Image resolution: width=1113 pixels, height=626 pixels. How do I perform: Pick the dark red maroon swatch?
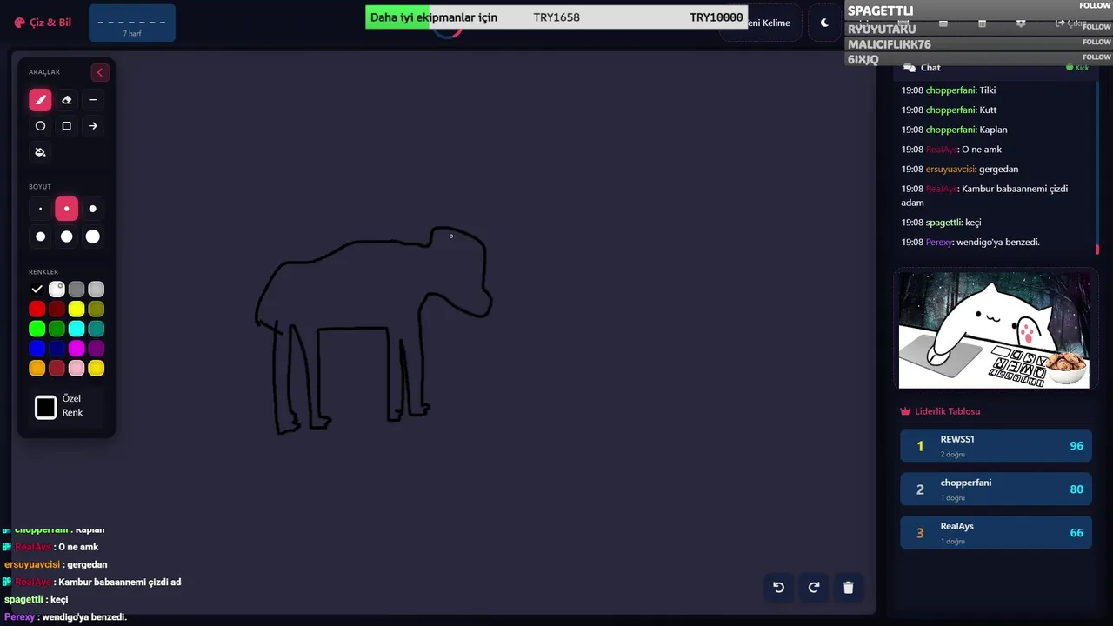point(57,309)
